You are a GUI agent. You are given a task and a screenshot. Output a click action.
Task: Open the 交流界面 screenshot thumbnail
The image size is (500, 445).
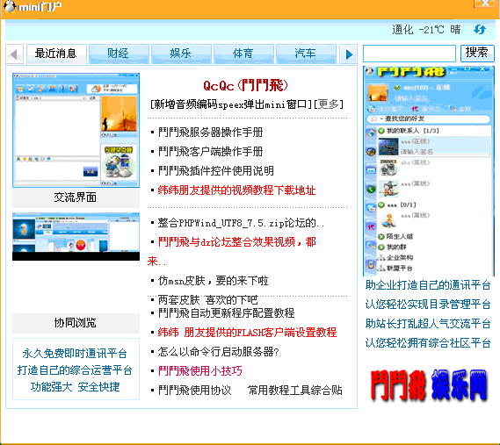pyautogui.click(x=76, y=130)
